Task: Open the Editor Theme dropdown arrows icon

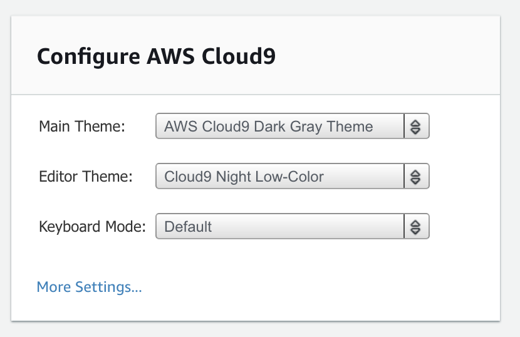Action: click(x=415, y=177)
